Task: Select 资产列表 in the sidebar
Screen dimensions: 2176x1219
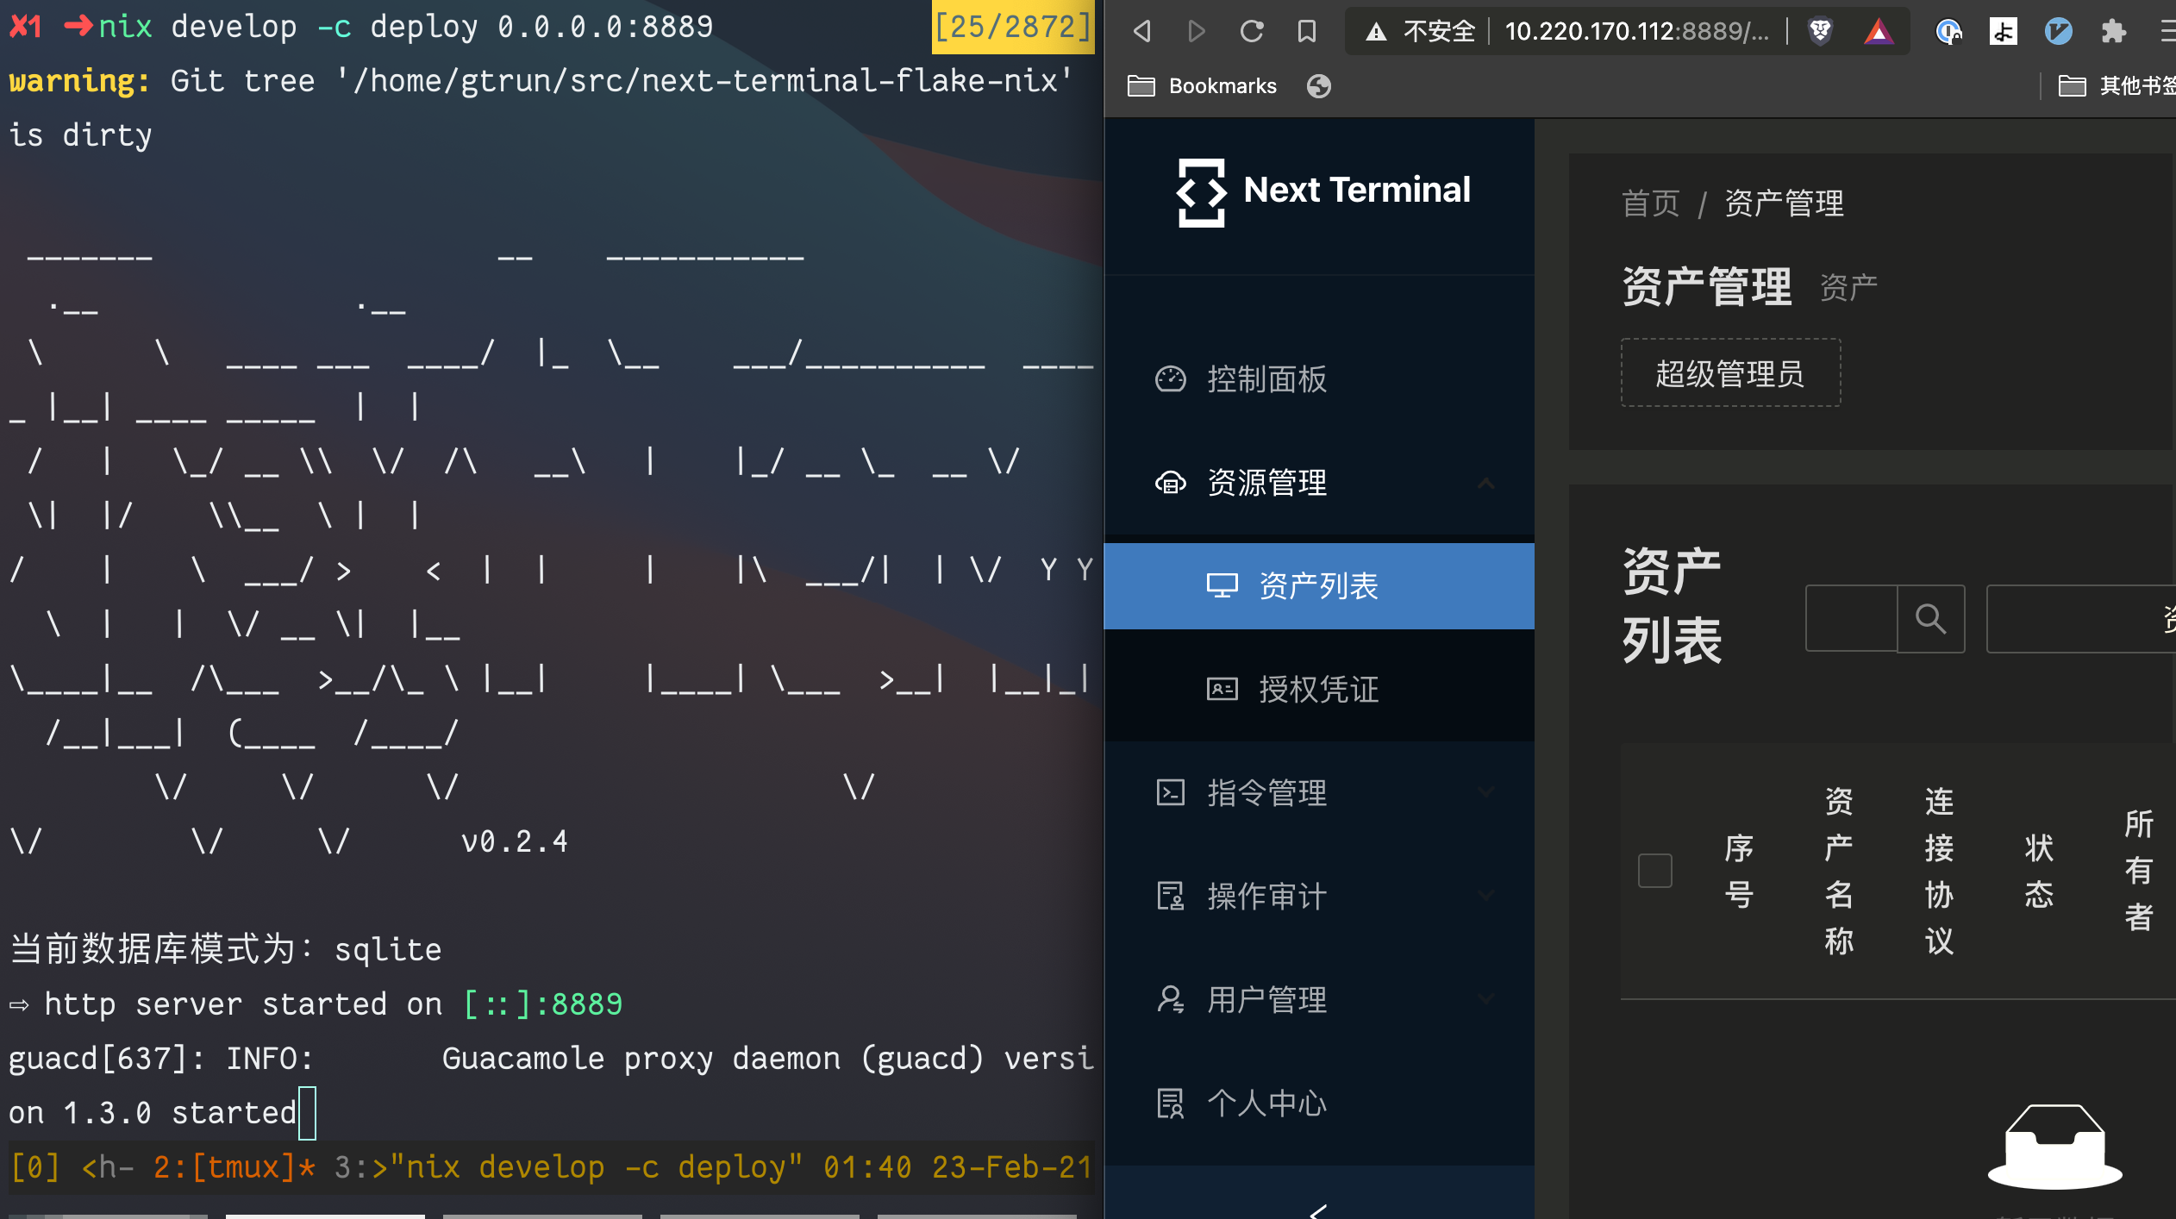Action: [x=1319, y=586]
